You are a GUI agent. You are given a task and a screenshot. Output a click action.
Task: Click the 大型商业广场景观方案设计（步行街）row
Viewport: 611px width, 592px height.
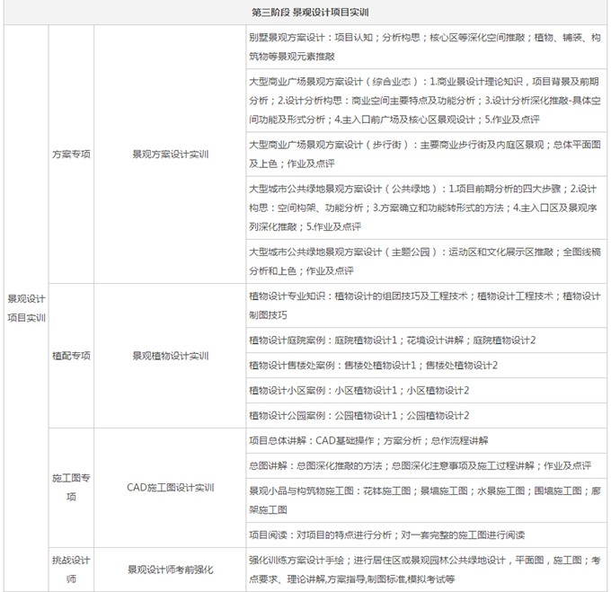click(x=426, y=155)
